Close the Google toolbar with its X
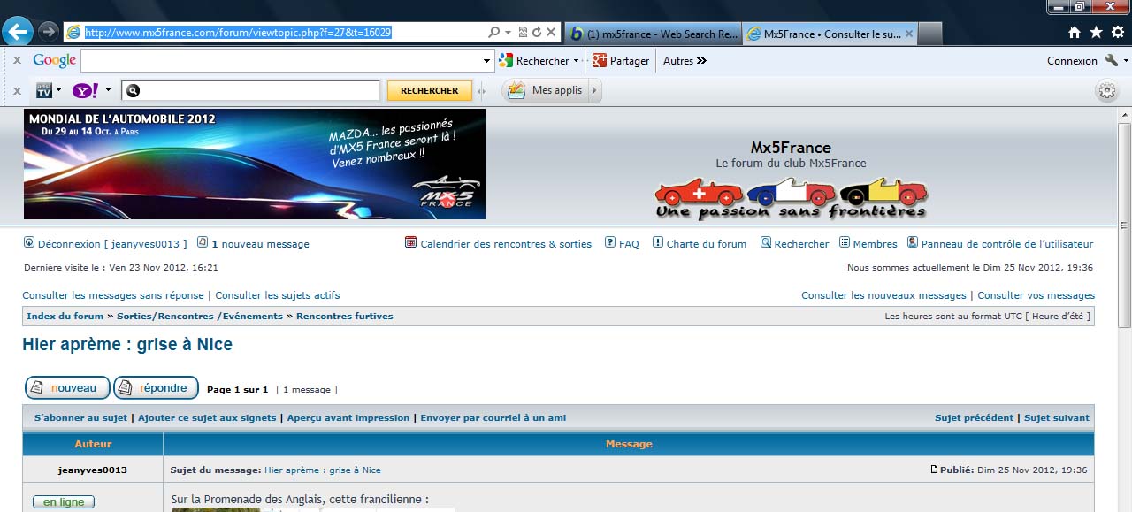 (17, 61)
